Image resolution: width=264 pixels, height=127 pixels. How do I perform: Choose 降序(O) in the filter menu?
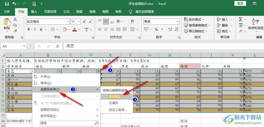tap(46, 83)
